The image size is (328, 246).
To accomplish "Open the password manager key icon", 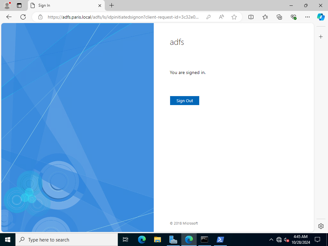I will click(208, 17).
